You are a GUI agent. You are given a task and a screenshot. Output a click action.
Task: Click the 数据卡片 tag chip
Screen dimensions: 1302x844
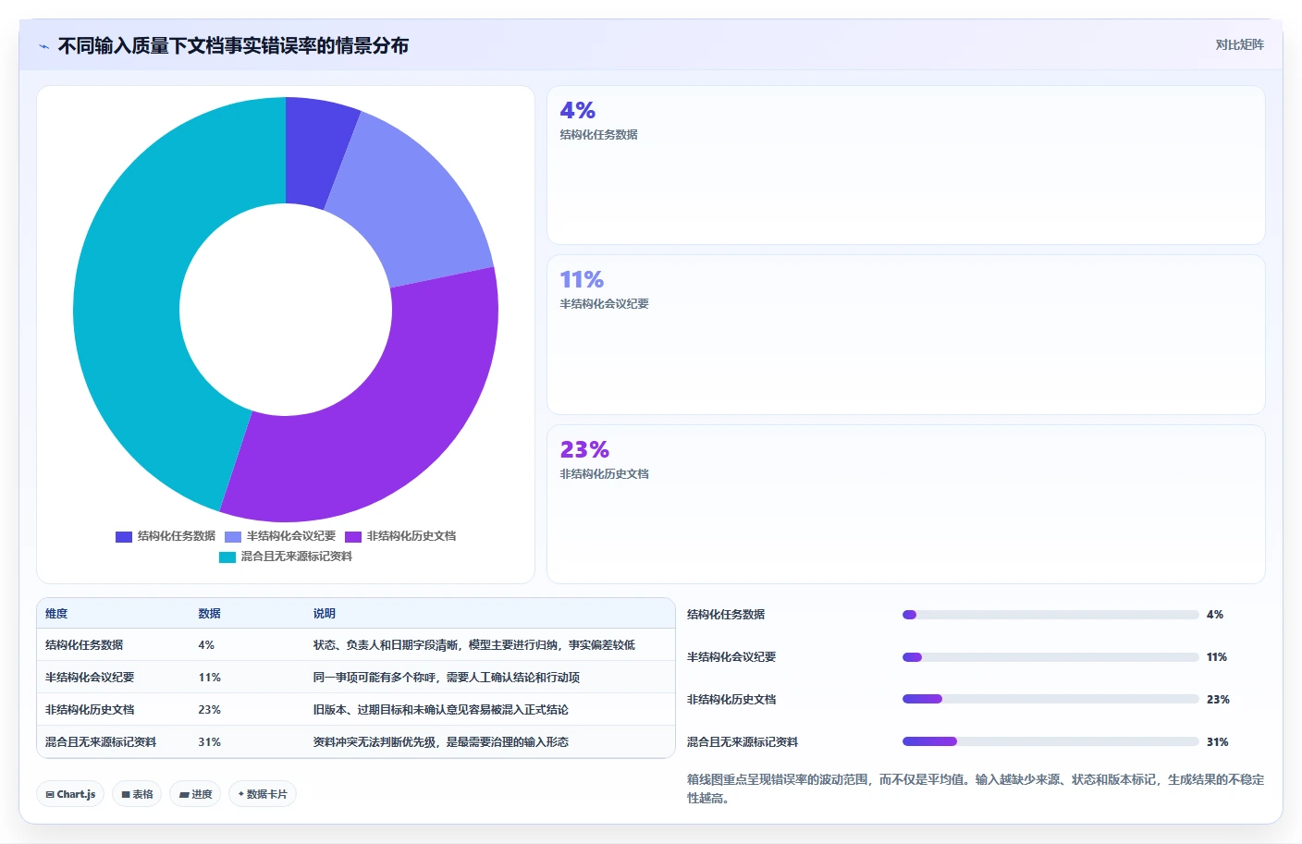(x=263, y=794)
